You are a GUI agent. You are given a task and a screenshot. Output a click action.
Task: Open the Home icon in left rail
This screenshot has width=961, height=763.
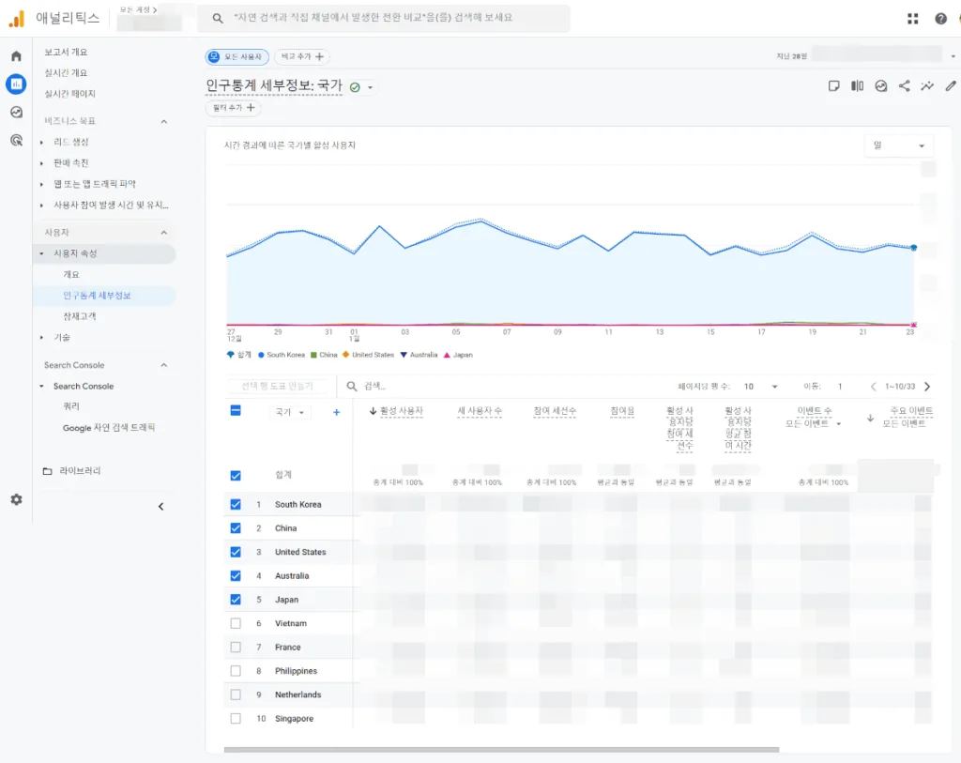coord(16,56)
